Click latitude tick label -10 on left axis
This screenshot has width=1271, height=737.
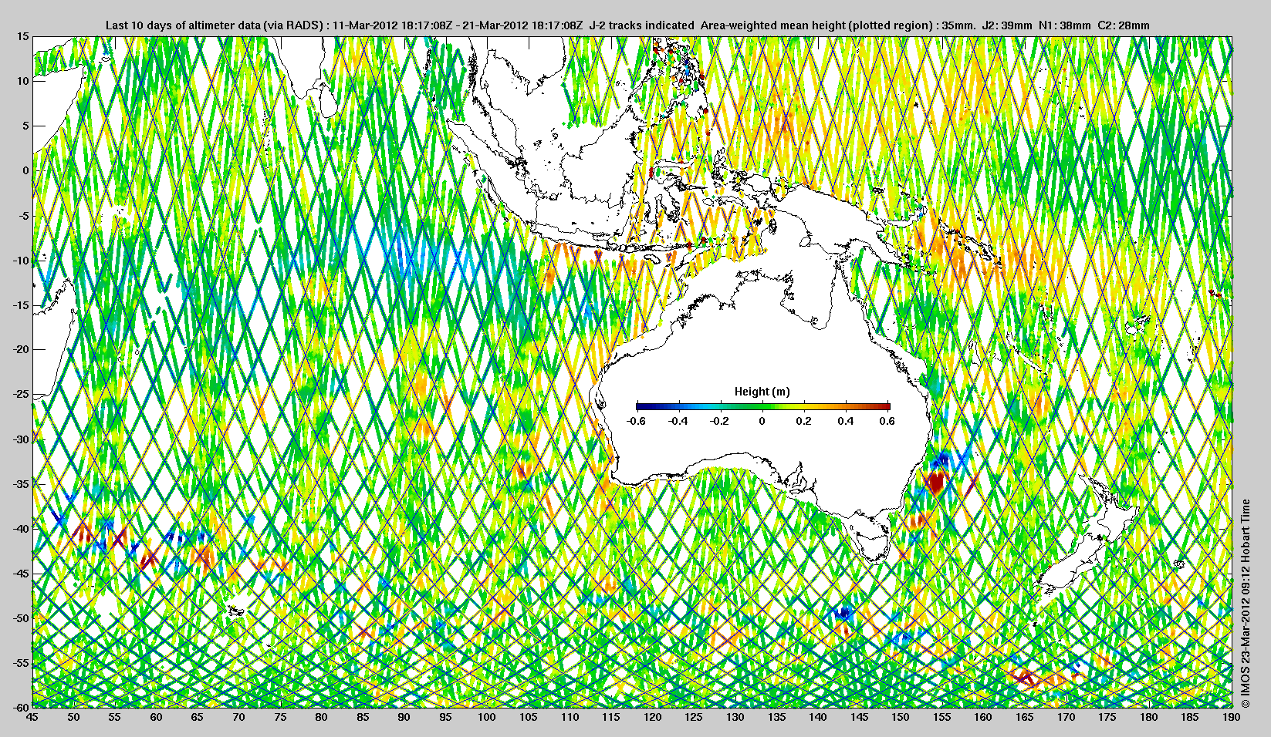[20, 260]
